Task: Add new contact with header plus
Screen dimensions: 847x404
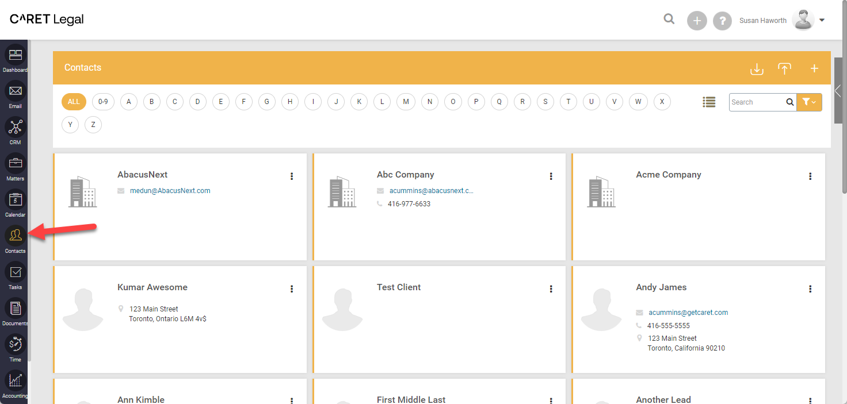Action: coord(814,68)
